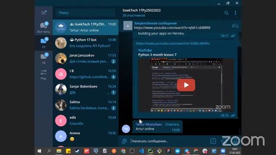
Task: Open the Telegram hamburger main menu
Action: pos(44,12)
